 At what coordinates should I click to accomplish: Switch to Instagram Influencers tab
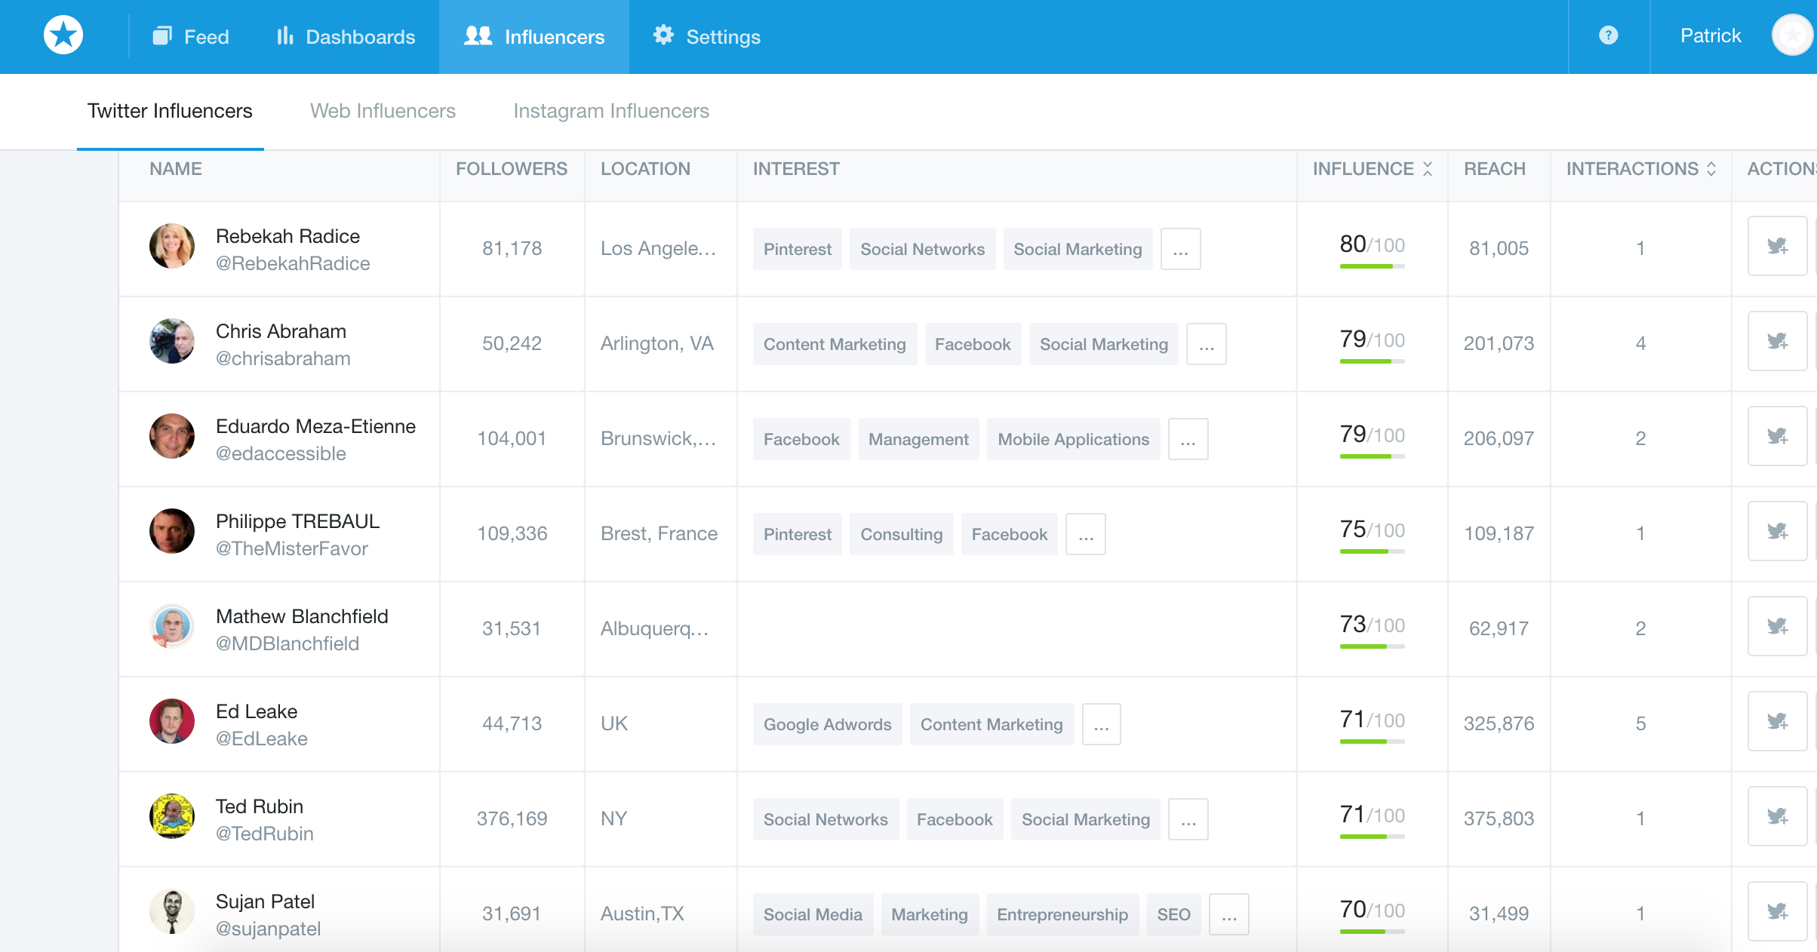click(x=610, y=111)
